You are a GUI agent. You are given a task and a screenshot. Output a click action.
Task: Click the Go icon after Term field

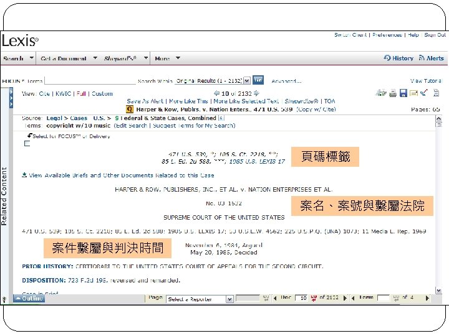(x=396, y=298)
